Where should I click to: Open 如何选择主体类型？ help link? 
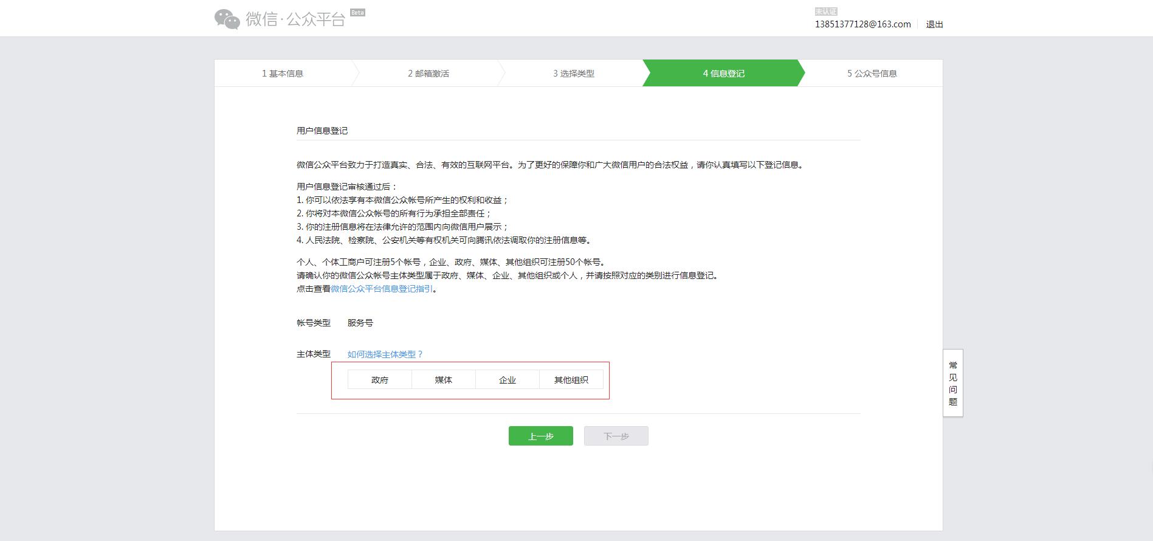385,354
